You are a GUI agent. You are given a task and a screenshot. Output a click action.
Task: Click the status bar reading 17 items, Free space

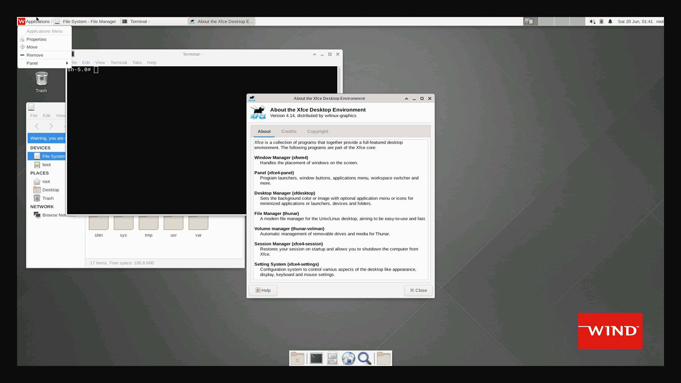(x=122, y=263)
